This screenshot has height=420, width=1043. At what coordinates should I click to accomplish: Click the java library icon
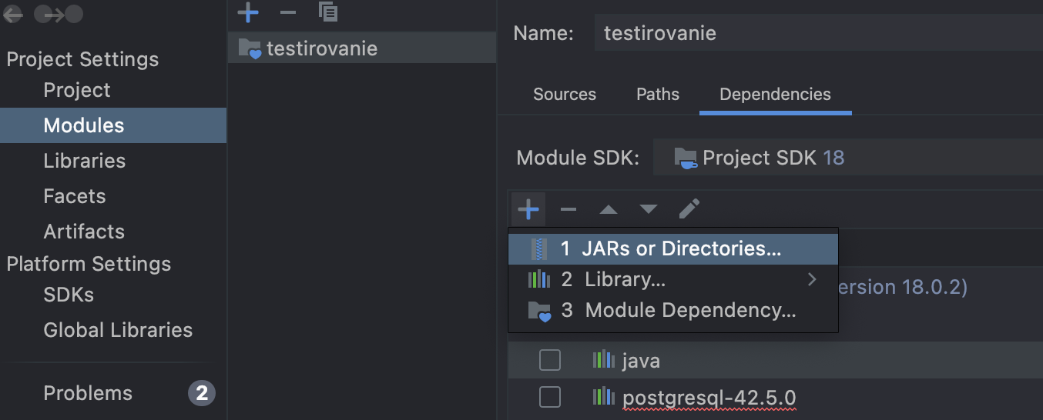(604, 359)
